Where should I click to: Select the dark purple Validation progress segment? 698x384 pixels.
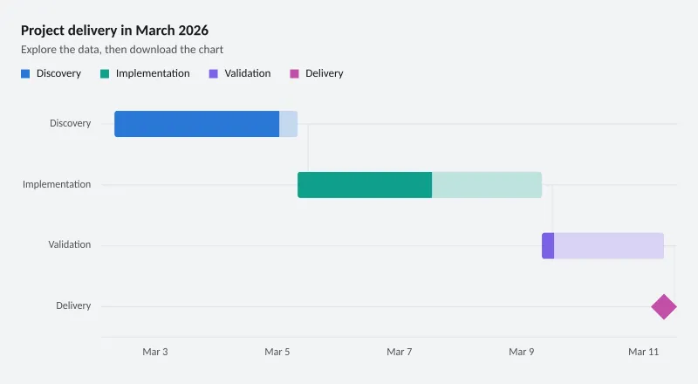548,245
